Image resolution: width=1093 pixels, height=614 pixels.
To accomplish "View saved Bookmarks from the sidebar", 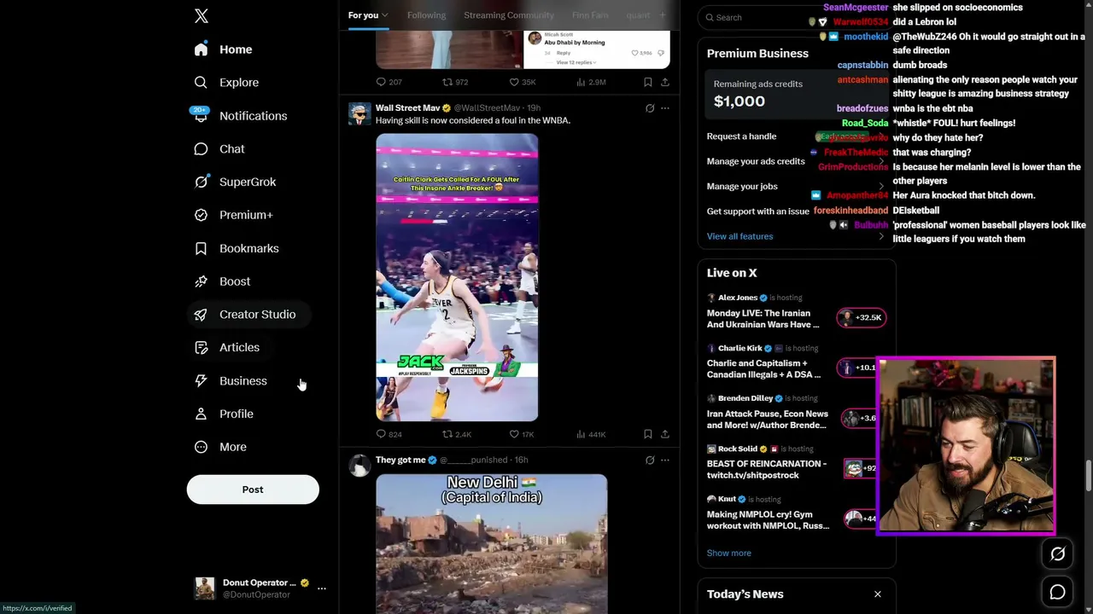I will coord(237,248).
